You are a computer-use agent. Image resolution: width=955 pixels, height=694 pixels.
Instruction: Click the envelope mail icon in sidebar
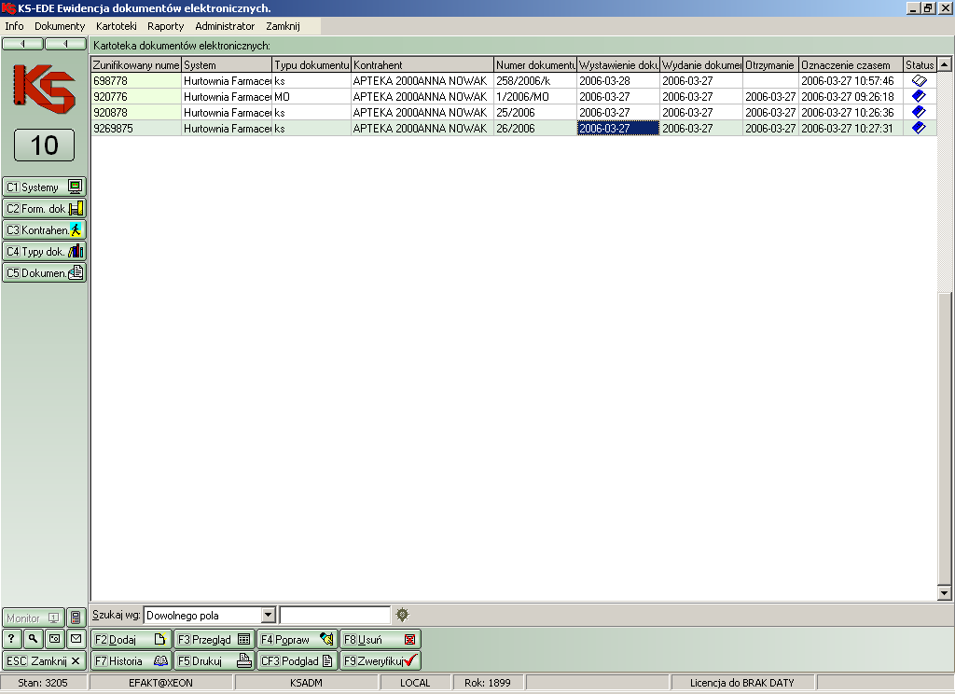click(x=76, y=639)
